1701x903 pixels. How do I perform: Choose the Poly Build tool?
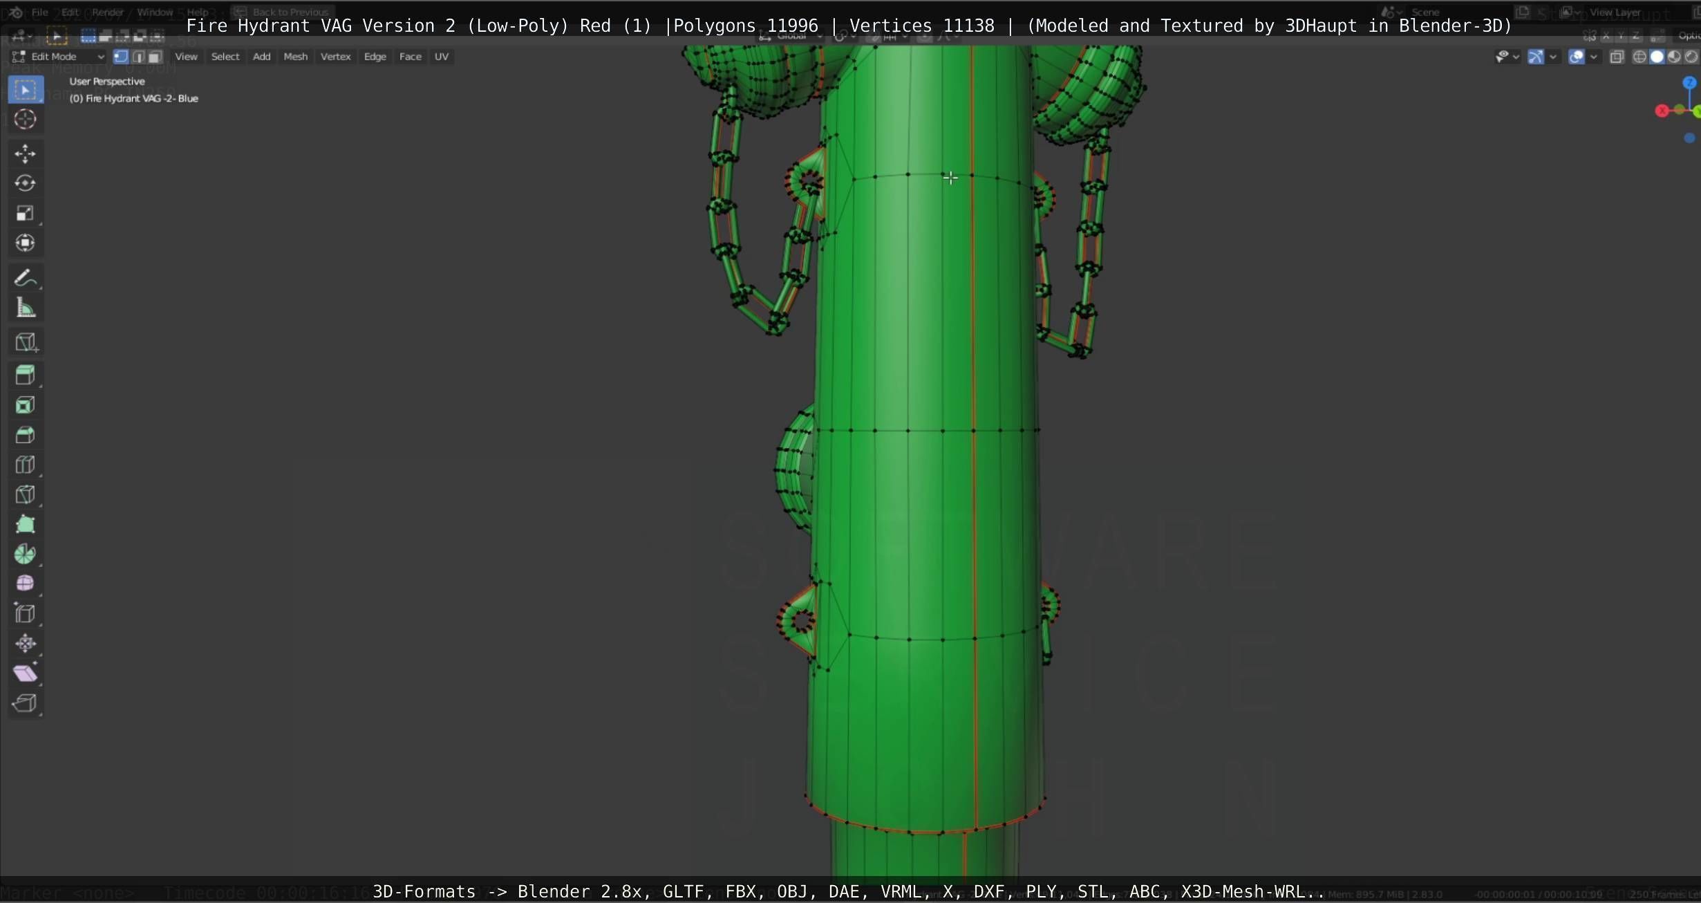click(26, 524)
